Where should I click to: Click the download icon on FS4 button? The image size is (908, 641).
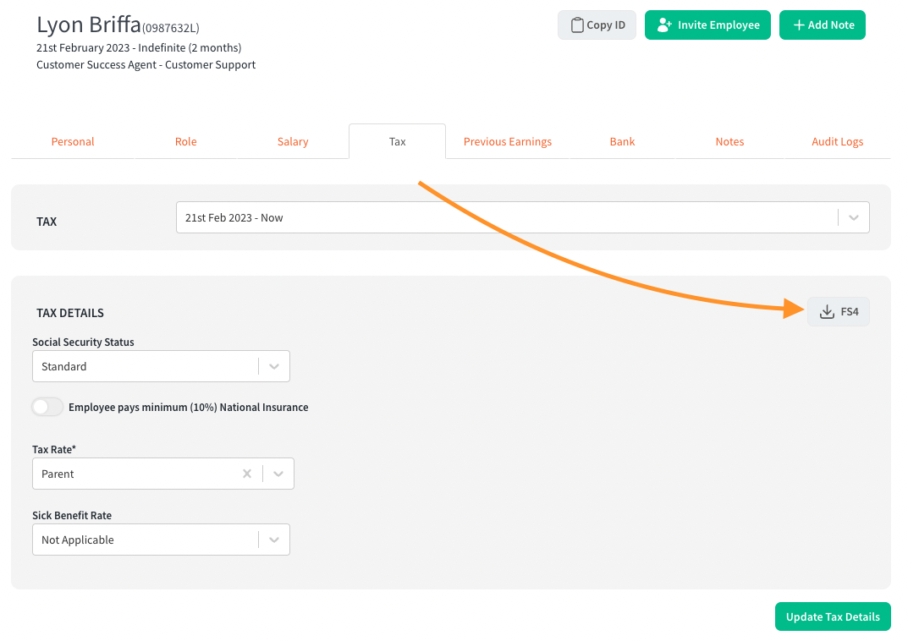(x=827, y=312)
